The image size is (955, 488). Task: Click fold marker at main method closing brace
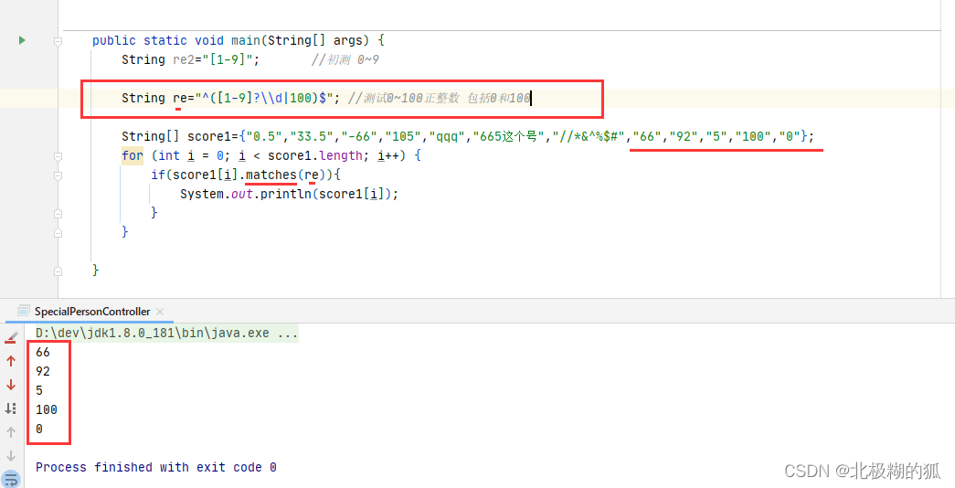(x=58, y=271)
